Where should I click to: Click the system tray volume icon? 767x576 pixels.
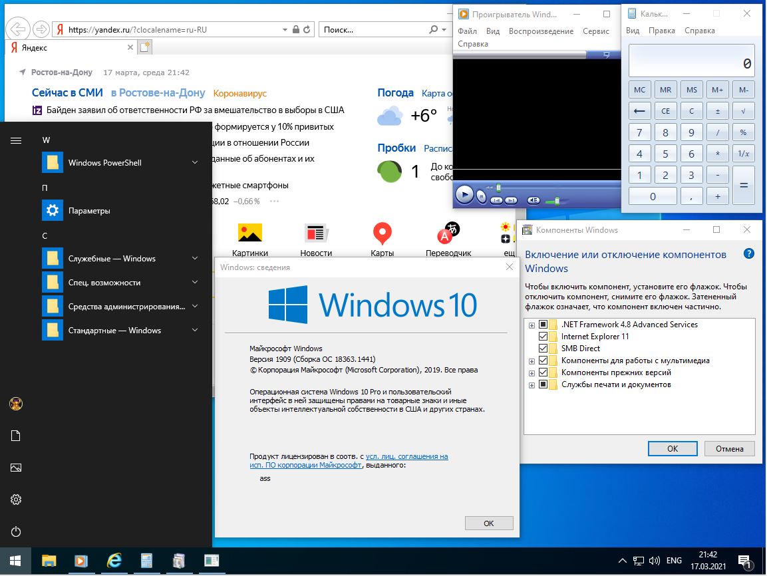click(x=654, y=561)
